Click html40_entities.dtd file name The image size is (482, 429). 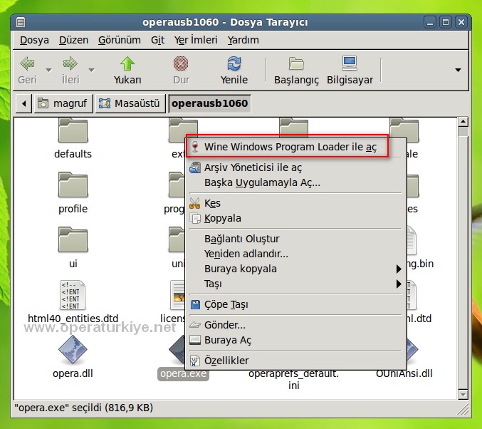coord(73,319)
